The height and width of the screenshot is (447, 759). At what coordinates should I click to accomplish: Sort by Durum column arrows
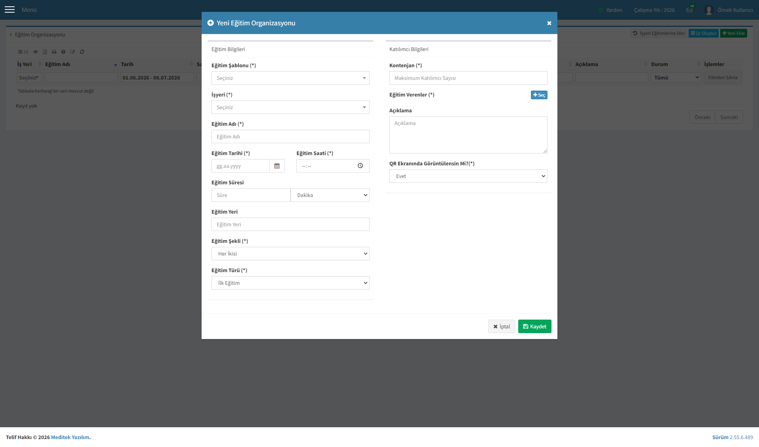[x=699, y=64]
